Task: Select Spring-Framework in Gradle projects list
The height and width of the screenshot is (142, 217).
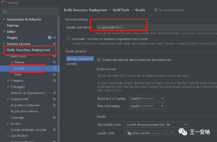Action: coord(80,59)
